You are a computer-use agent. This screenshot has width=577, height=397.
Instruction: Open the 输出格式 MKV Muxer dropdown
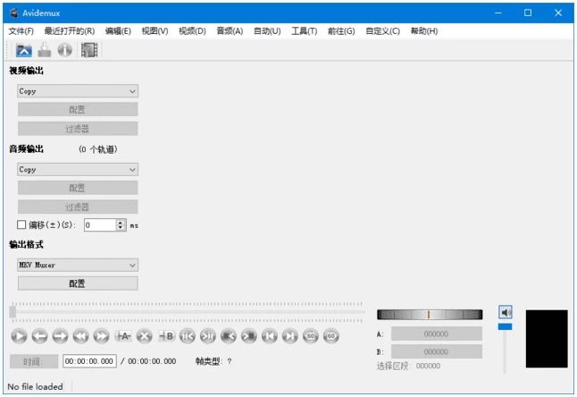78,265
